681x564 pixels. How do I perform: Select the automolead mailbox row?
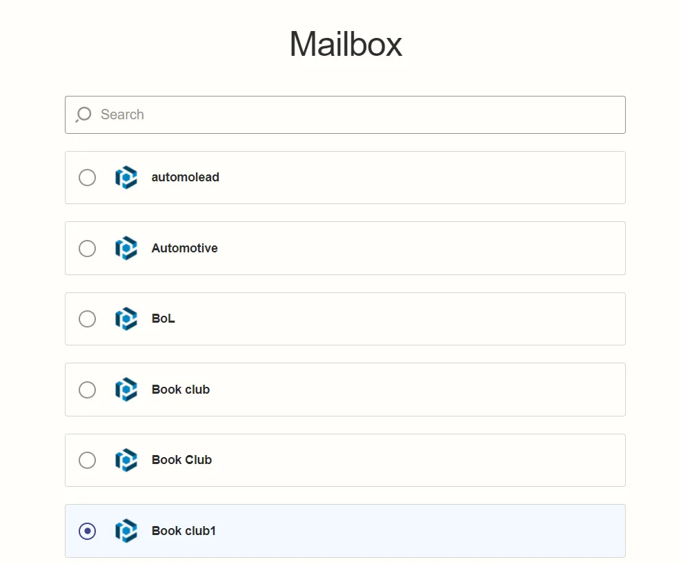[345, 177]
